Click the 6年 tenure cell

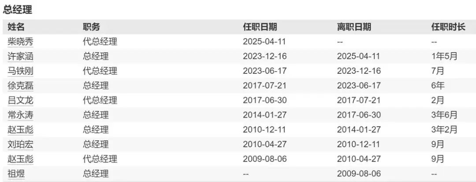[x=438, y=86]
